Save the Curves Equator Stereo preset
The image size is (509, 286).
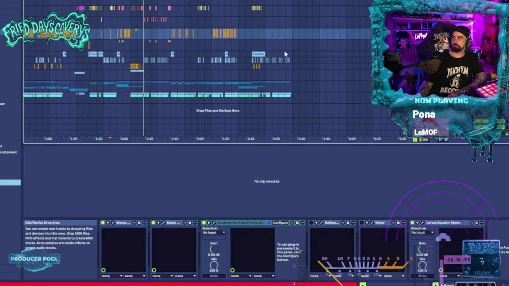[476, 222]
